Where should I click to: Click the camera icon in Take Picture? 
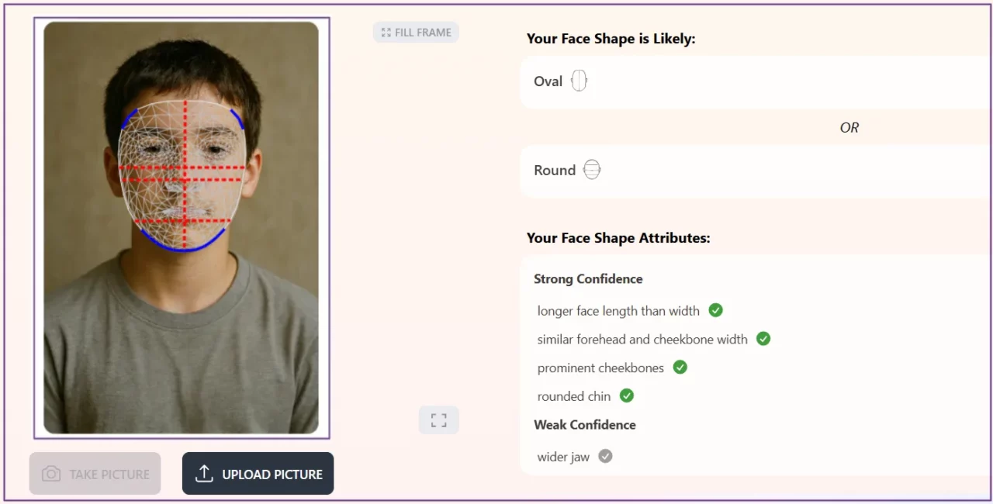click(51, 474)
